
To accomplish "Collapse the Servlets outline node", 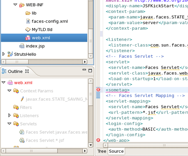I will [x=9, y=124].
